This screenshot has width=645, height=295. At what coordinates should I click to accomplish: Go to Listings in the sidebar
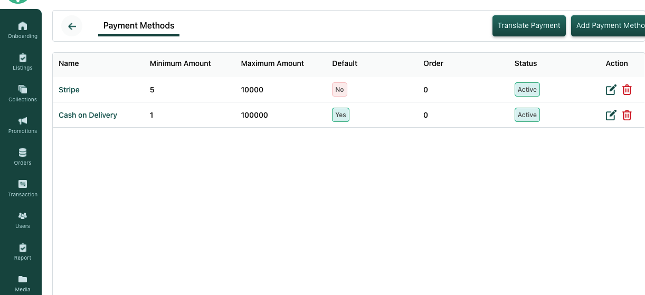(x=22, y=58)
